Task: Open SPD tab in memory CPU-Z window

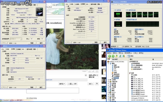Action: (x=87, y=4)
